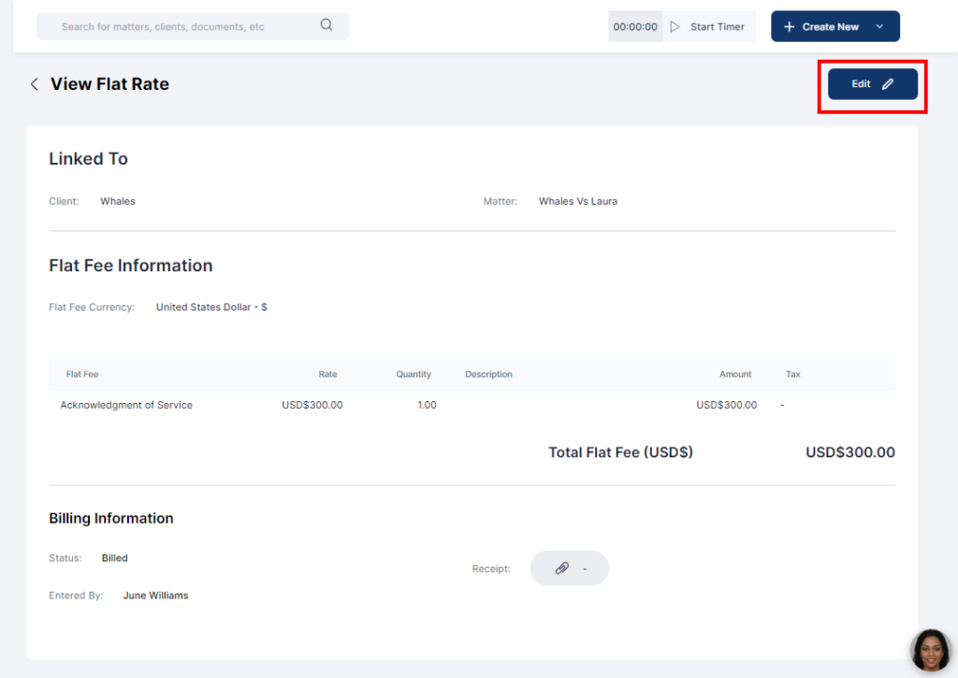Focus the search matters and clients field
The width and height of the screenshot is (958, 678).
(x=178, y=27)
